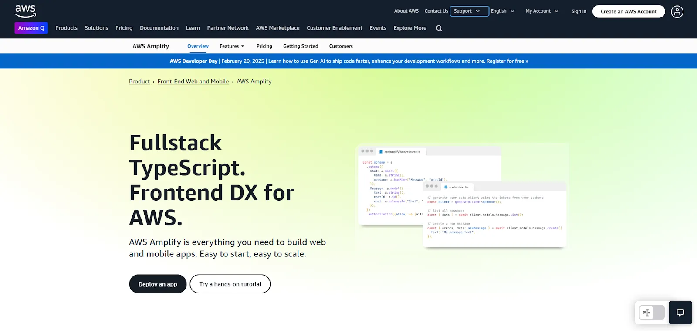Image resolution: width=697 pixels, height=331 pixels.
Task: Expand the My Account menu
Action: [x=542, y=11]
